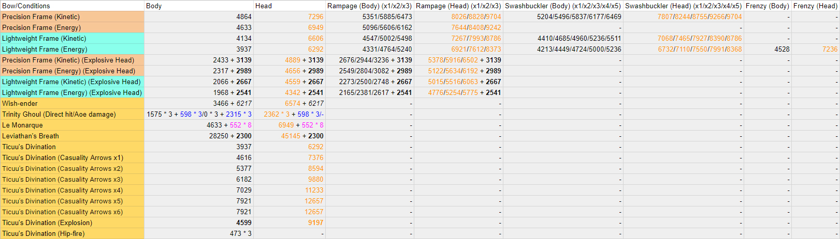Select body cell 2433 + 3139
Image resolution: width=840 pixels, height=239 pixels.
click(x=199, y=60)
